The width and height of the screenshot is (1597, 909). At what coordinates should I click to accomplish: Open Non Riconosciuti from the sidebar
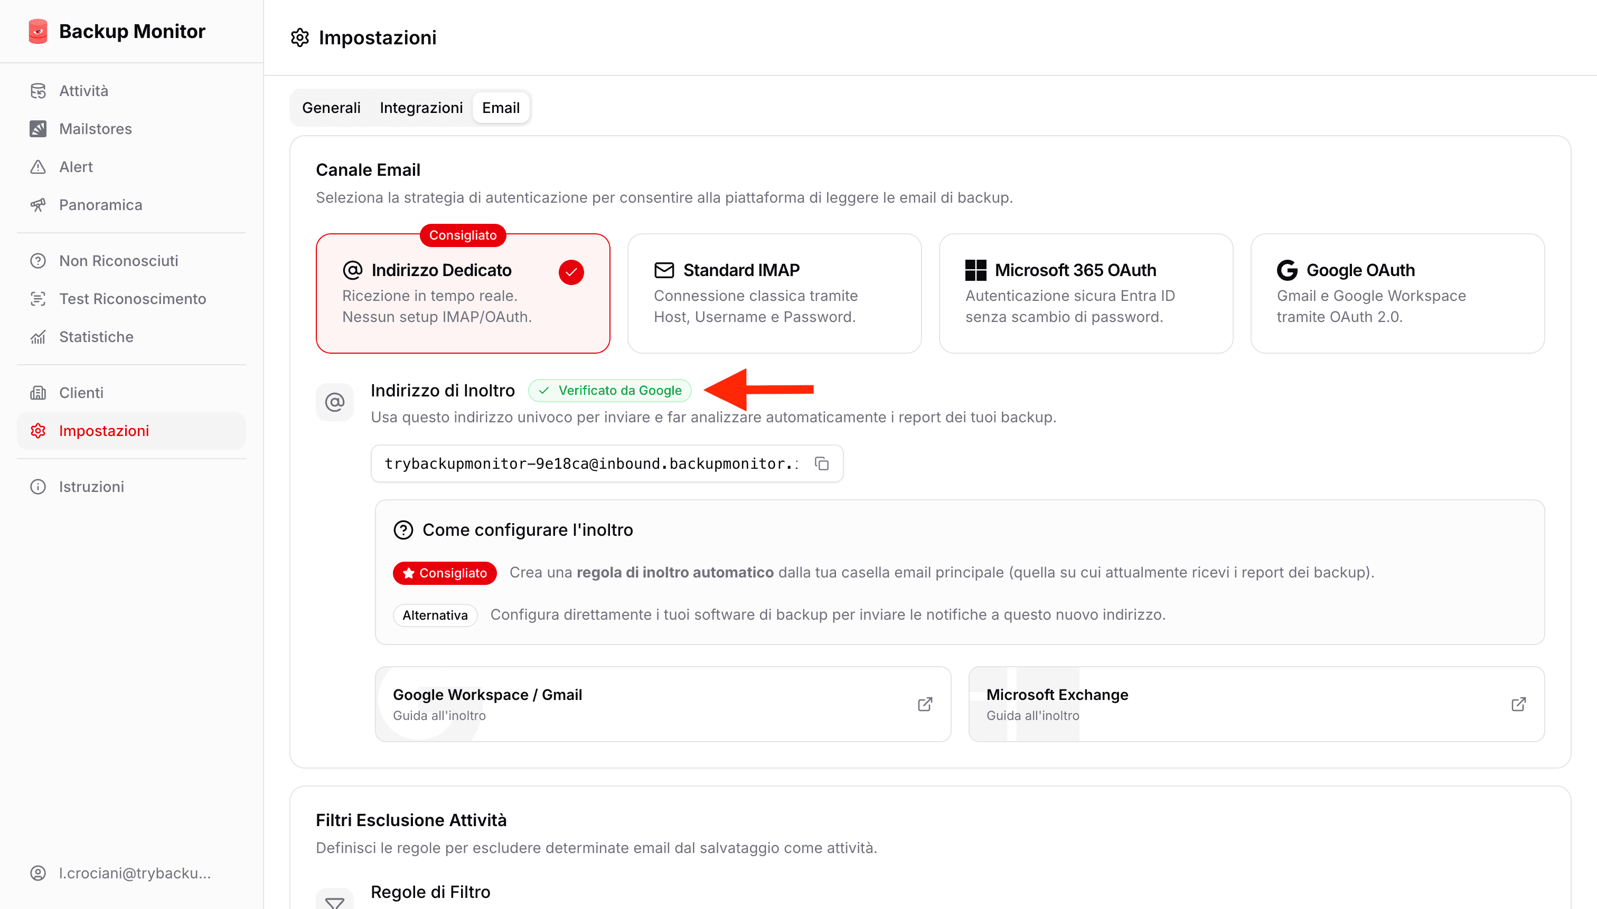(x=118, y=260)
